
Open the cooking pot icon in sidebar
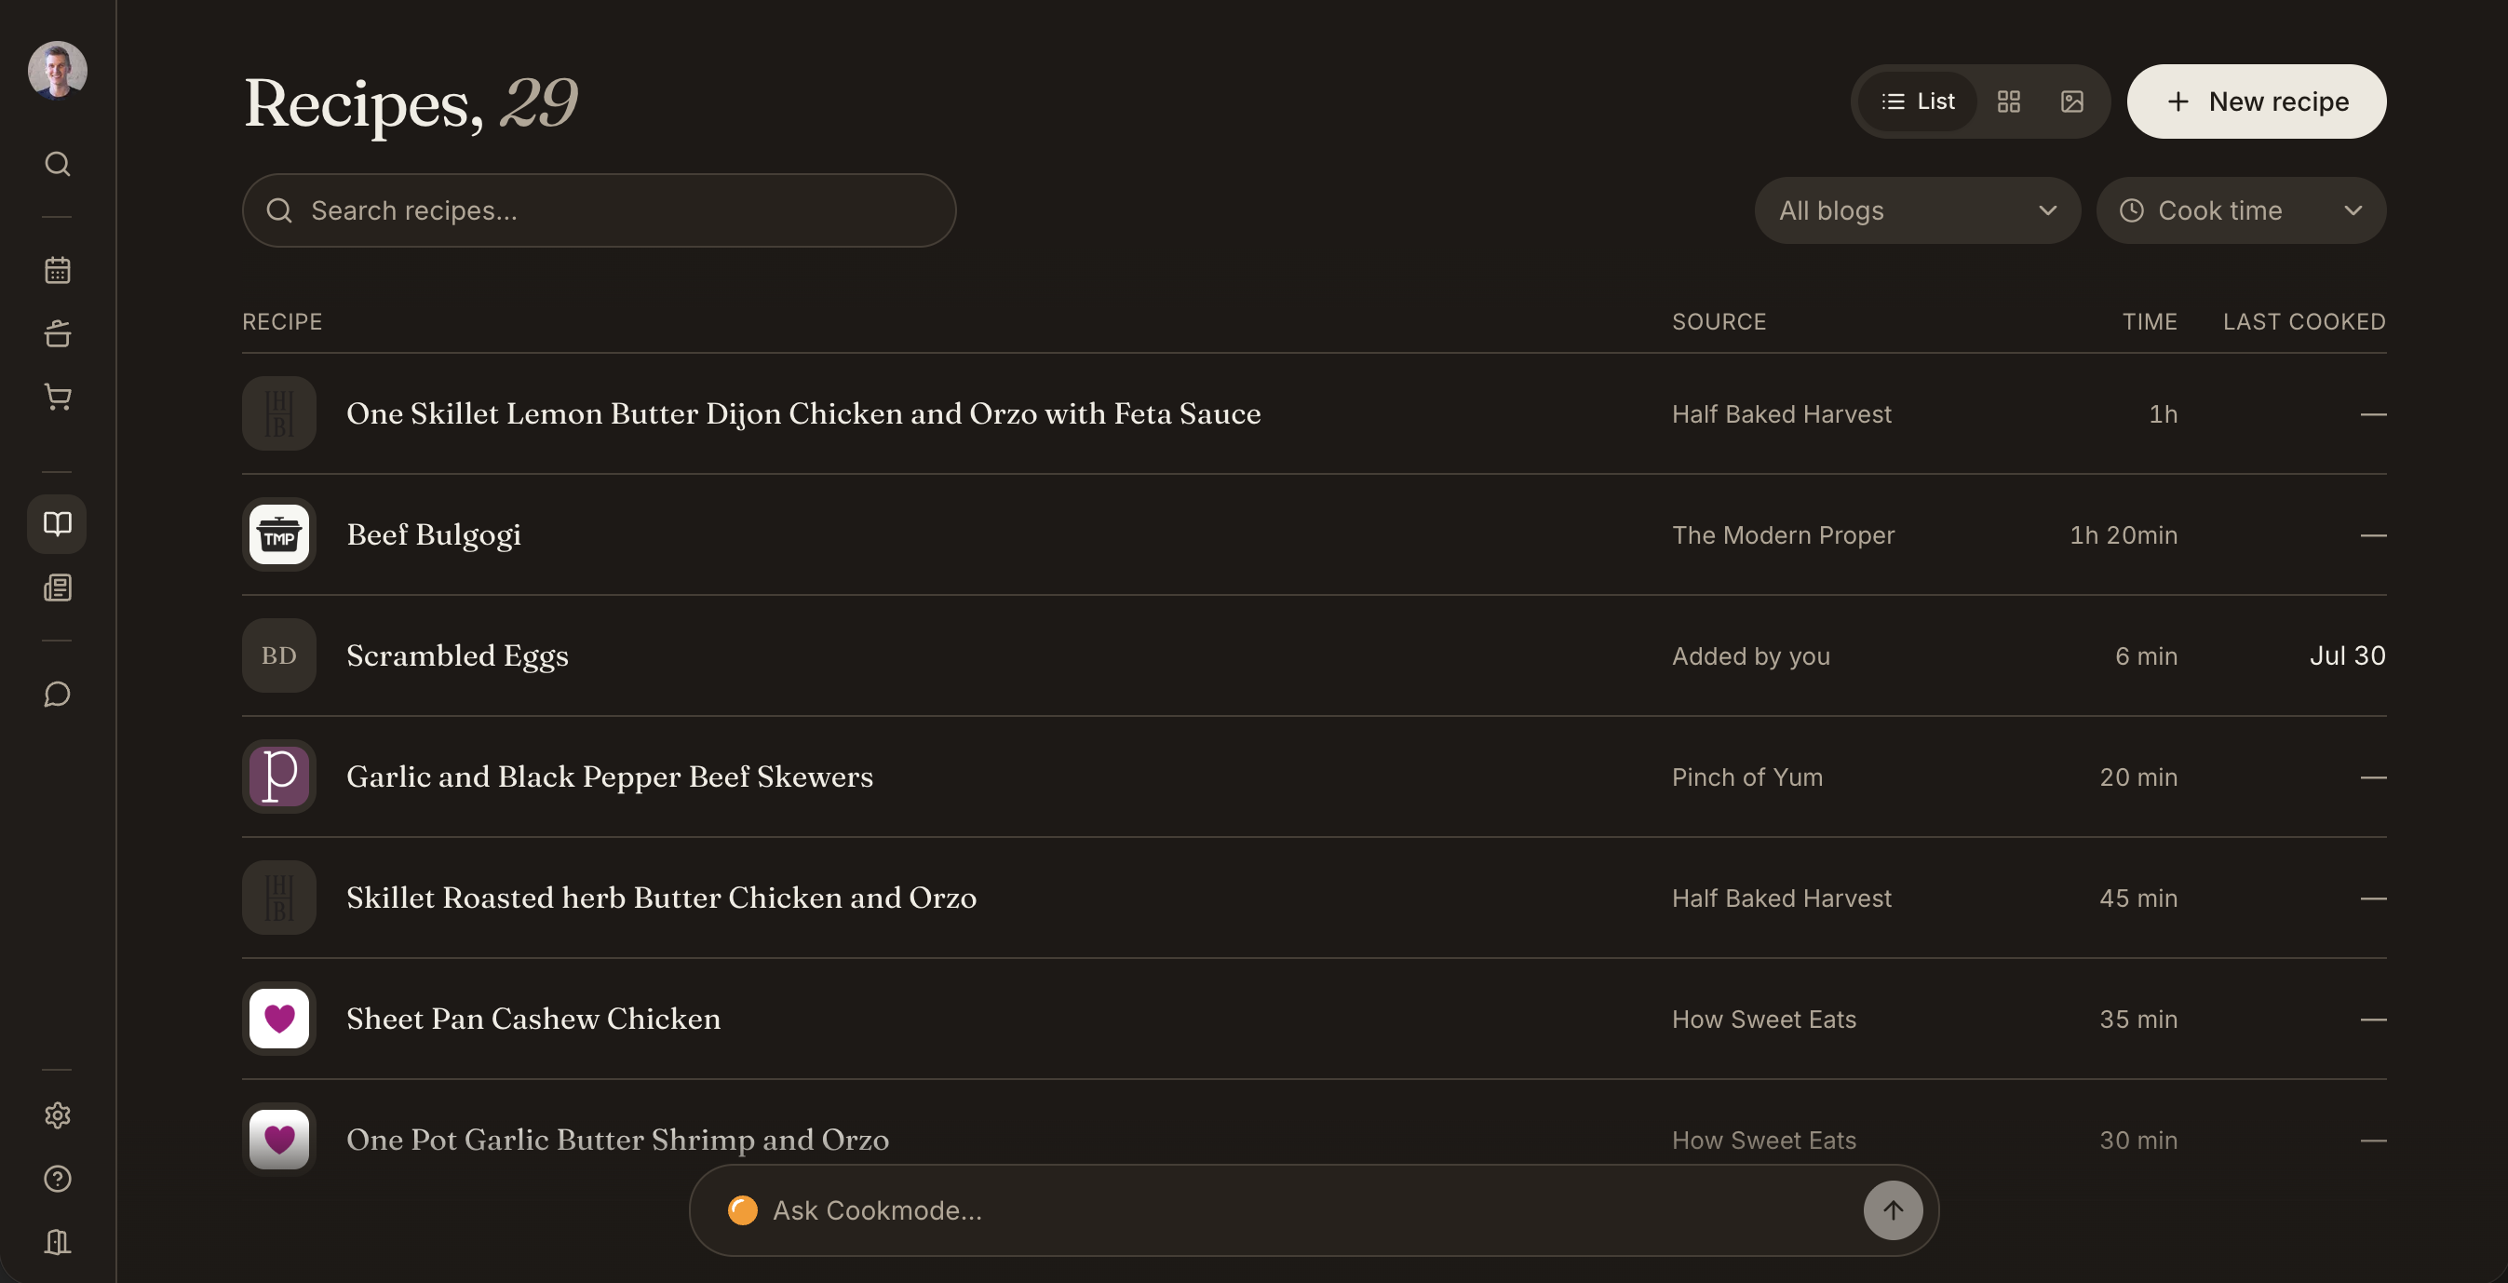pos(58,333)
